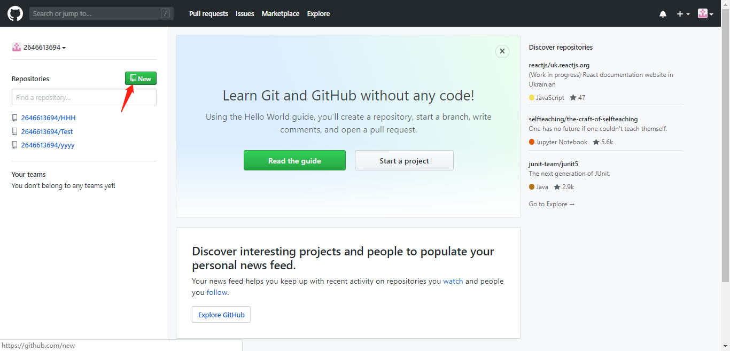730x351 pixels.
Task: Click the star icon for junit5
Action: 557,187
